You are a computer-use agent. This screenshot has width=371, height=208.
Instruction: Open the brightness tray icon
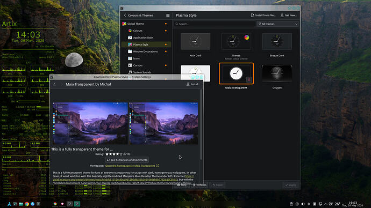click(x=309, y=204)
